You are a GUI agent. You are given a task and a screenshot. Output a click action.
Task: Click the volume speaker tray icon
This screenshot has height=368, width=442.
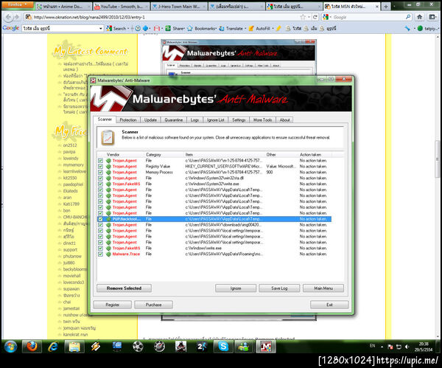pyautogui.click(x=407, y=347)
